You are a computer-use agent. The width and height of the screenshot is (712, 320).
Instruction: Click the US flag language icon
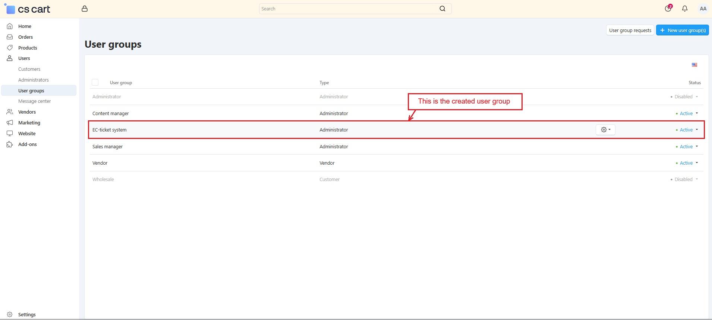[694, 65]
